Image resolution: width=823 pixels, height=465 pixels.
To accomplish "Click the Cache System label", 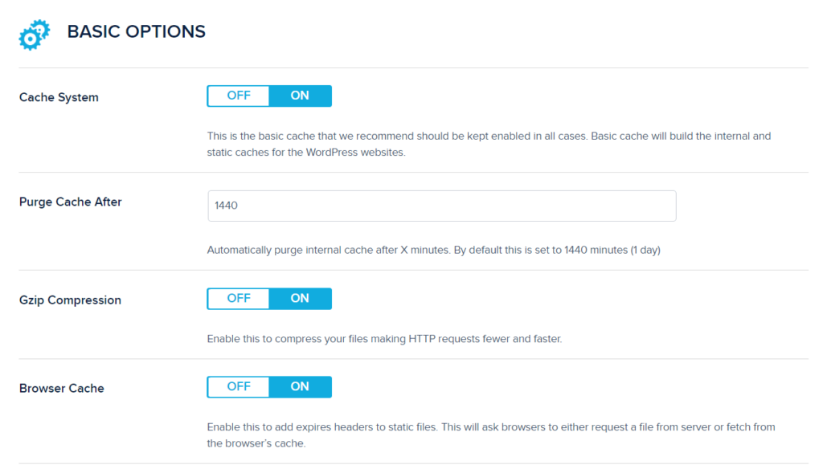I will (59, 98).
